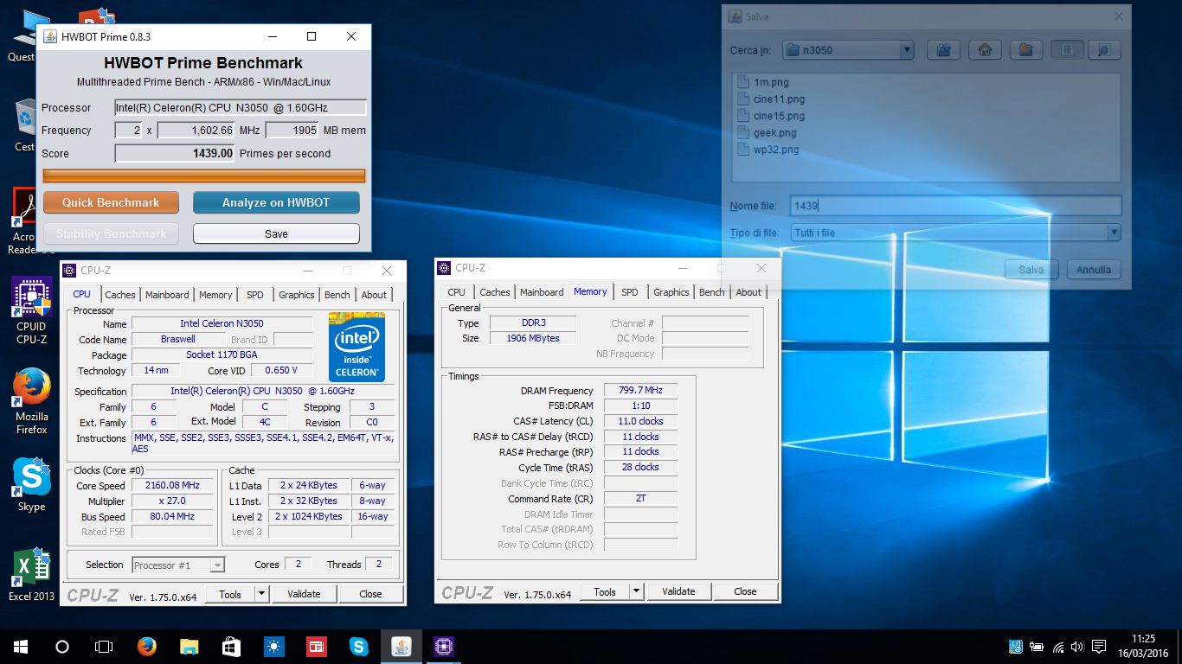The width and height of the screenshot is (1182, 664).
Task: Go up one folder level in Salva dialog
Action: pyautogui.click(x=944, y=50)
